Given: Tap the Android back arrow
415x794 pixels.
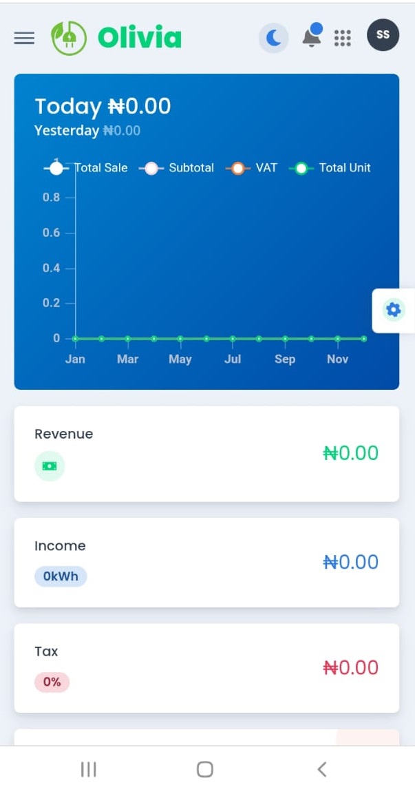Looking at the screenshot, I should [x=322, y=770].
